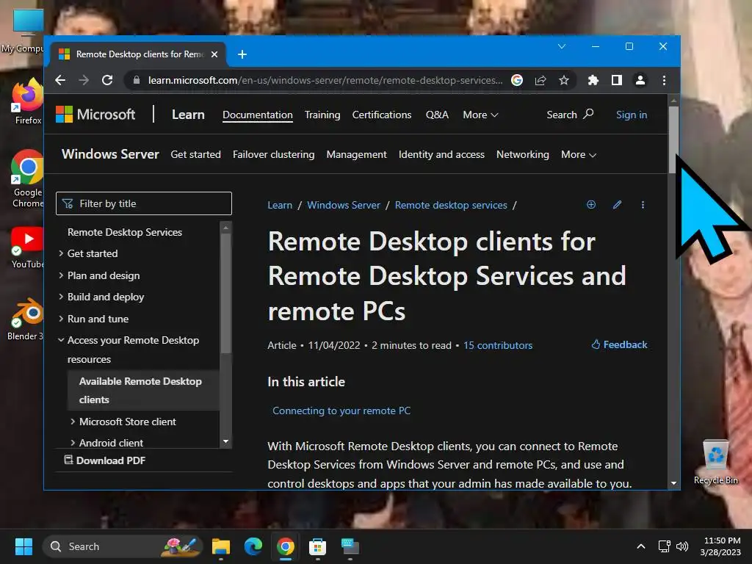Open File Explorer from taskbar
Viewport: 752px width, 564px height.
pos(221,546)
